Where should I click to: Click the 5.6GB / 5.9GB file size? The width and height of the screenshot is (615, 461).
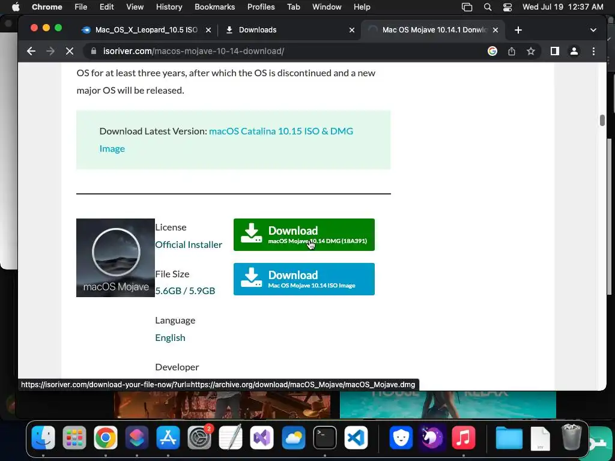(185, 291)
